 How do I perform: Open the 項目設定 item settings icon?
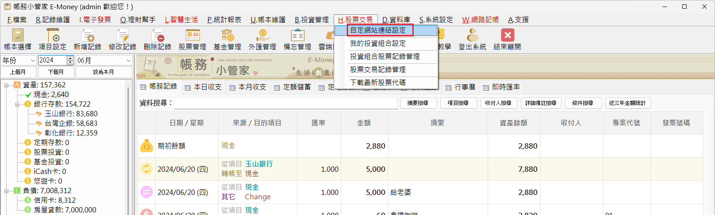tap(52, 39)
